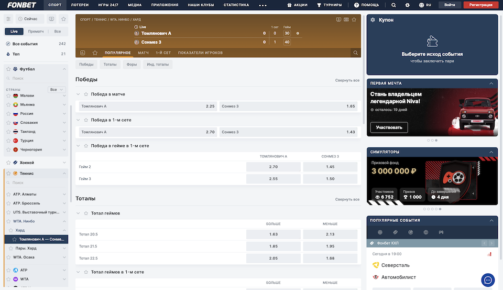The image size is (503, 290).
Task: Open more menu ellipsis in navigation
Action: [263, 5]
